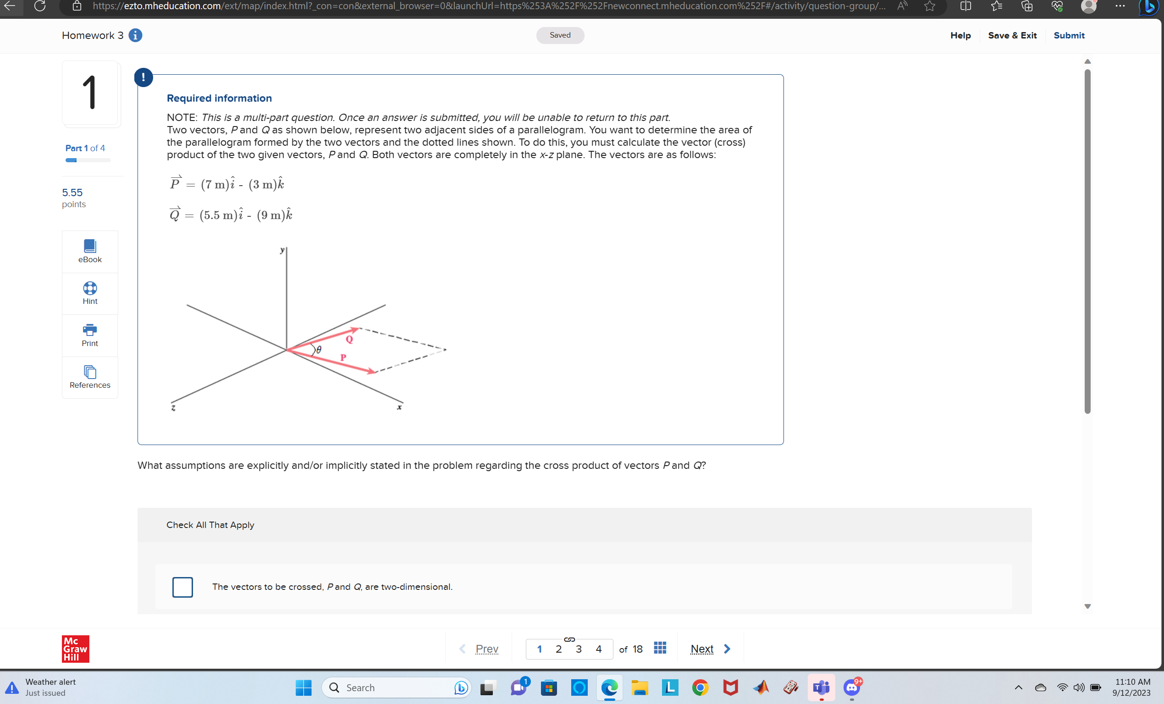Go to question page 2
This screenshot has width=1164, height=704.
click(558, 649)
